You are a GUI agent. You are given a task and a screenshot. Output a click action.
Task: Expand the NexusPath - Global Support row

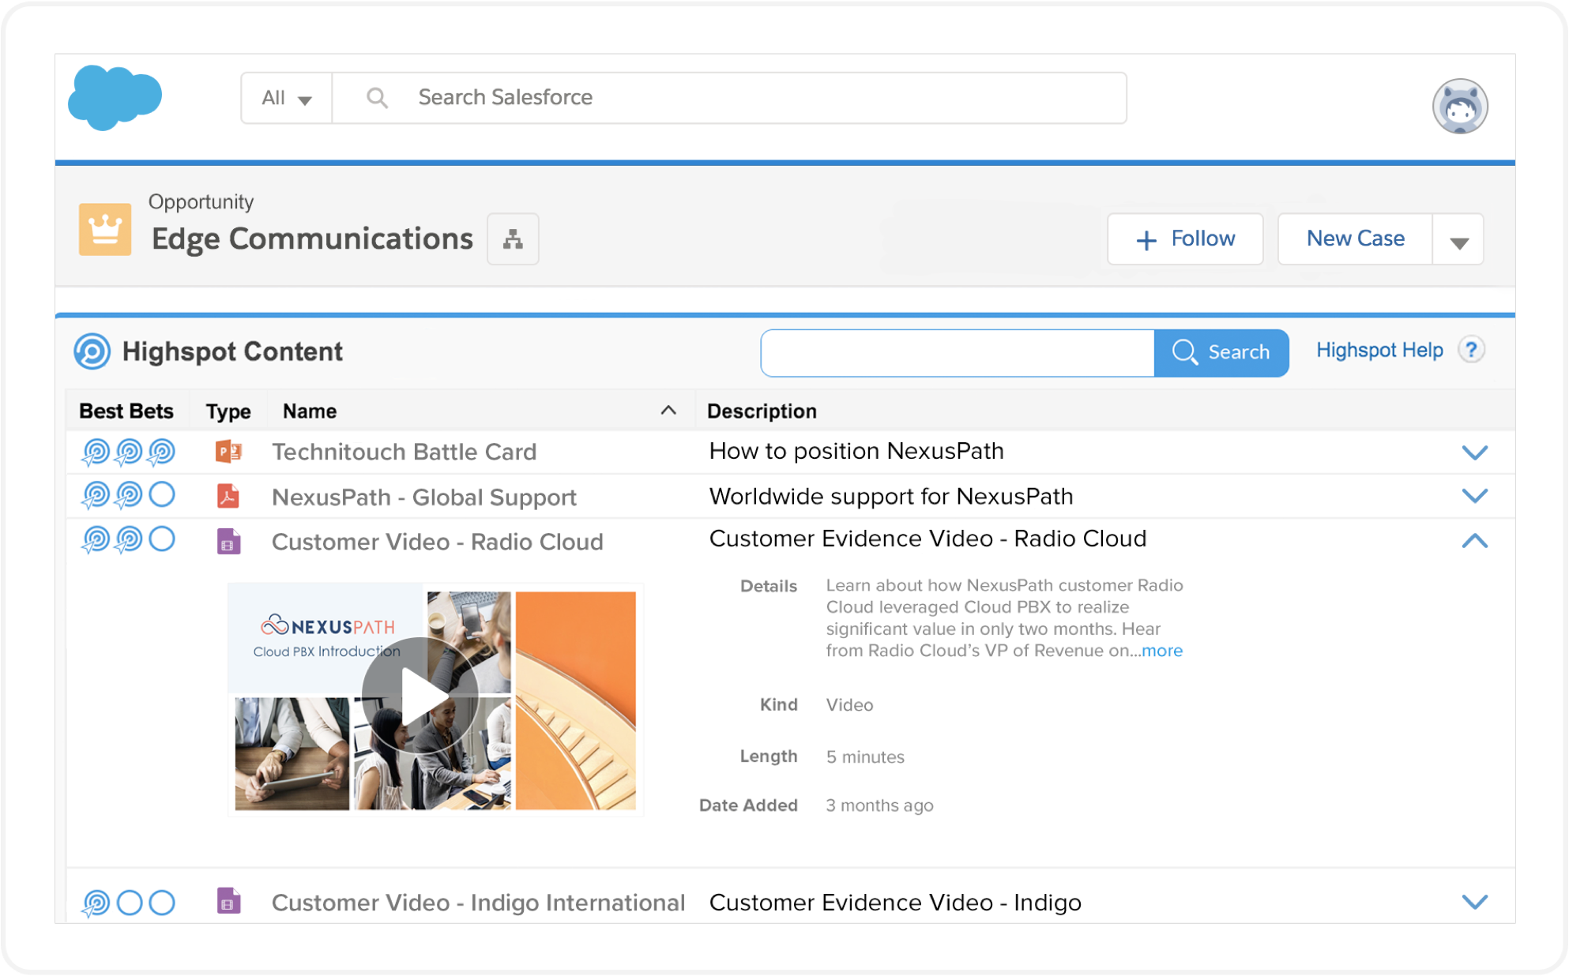click(1474, 496)
